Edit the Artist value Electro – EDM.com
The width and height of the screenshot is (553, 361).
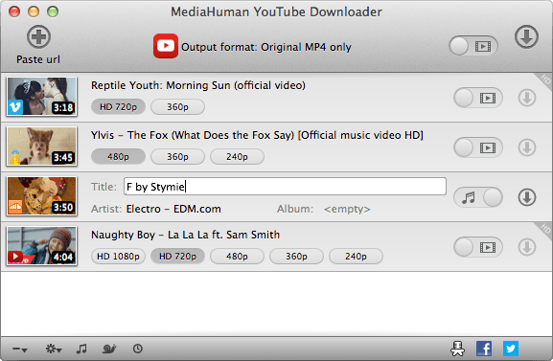pos(173,209)
